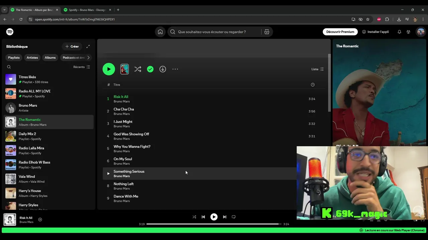
Task: Add Risk It All to liked songs plus icon
Action: coord(40,219)
